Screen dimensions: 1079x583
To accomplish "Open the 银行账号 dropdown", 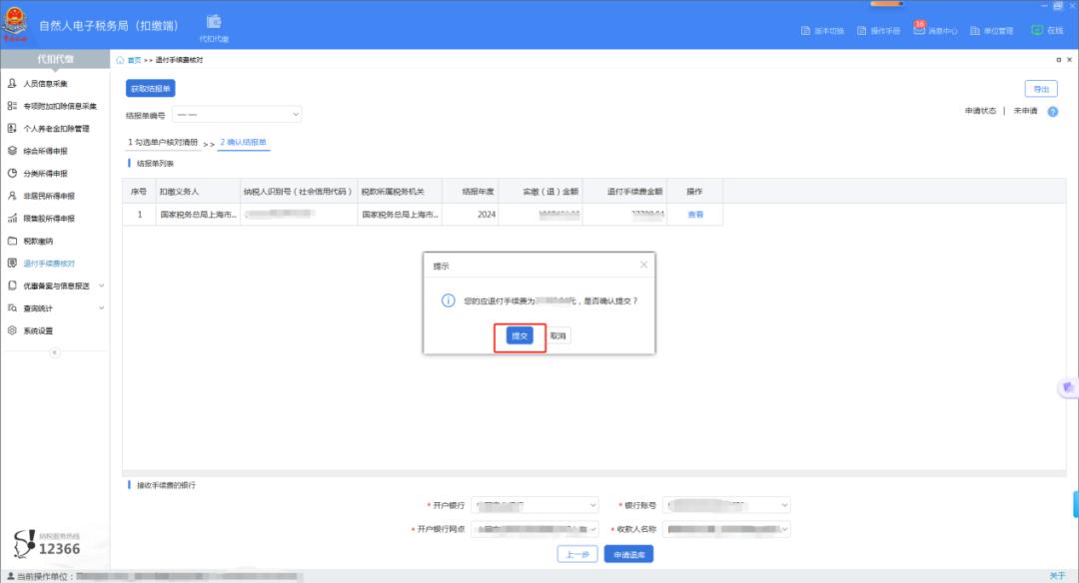I will pos(727,505).
